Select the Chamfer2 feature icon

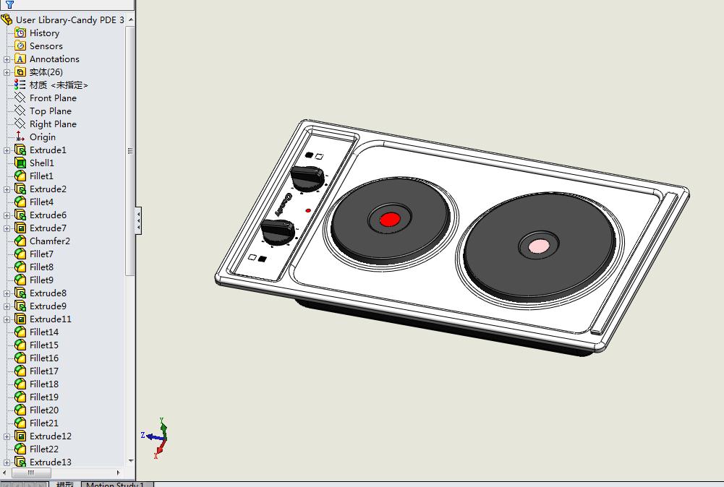20,241
